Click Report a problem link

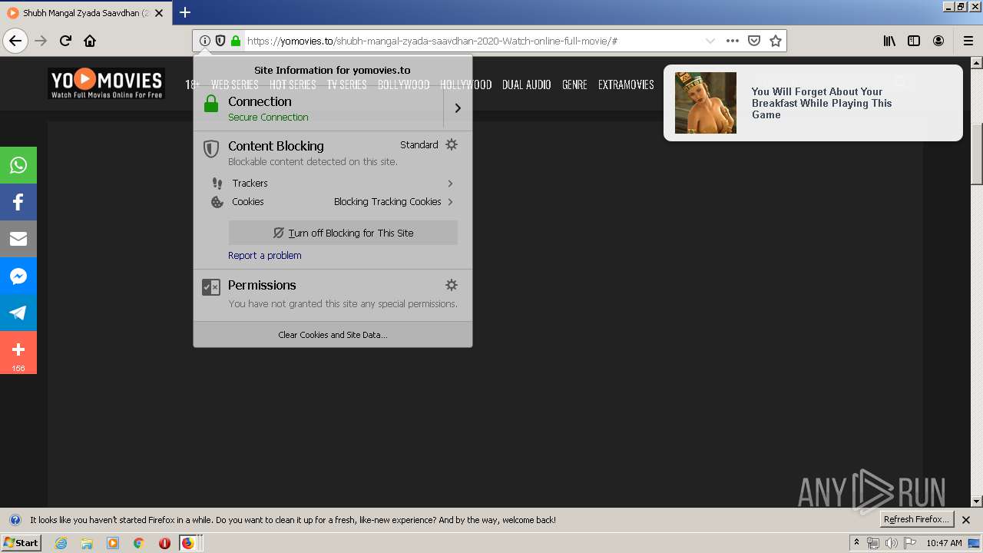pyautogui.click(x=264, y=256)
